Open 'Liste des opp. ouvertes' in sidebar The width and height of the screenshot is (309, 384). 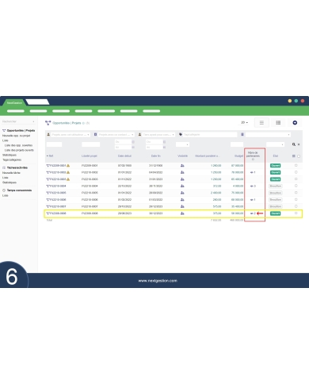point(18,145)
